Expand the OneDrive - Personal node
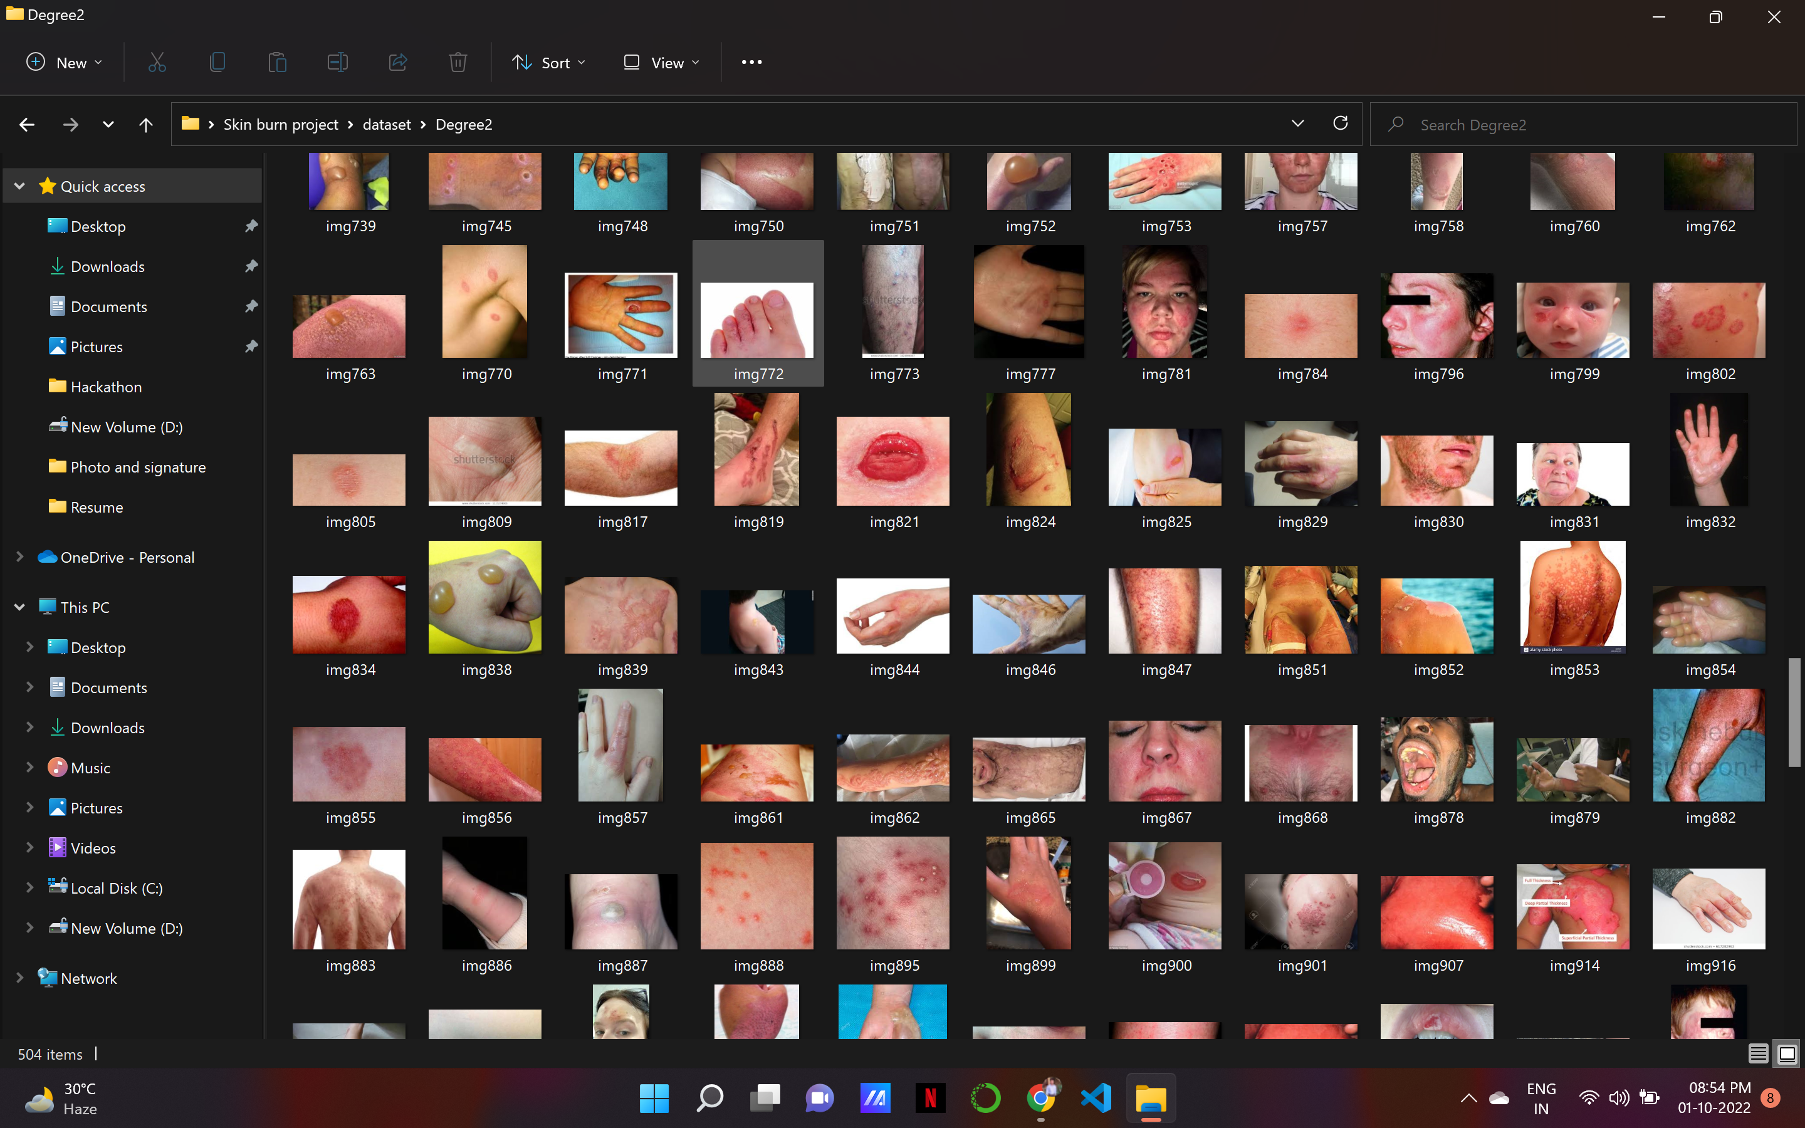 (20, 557)
